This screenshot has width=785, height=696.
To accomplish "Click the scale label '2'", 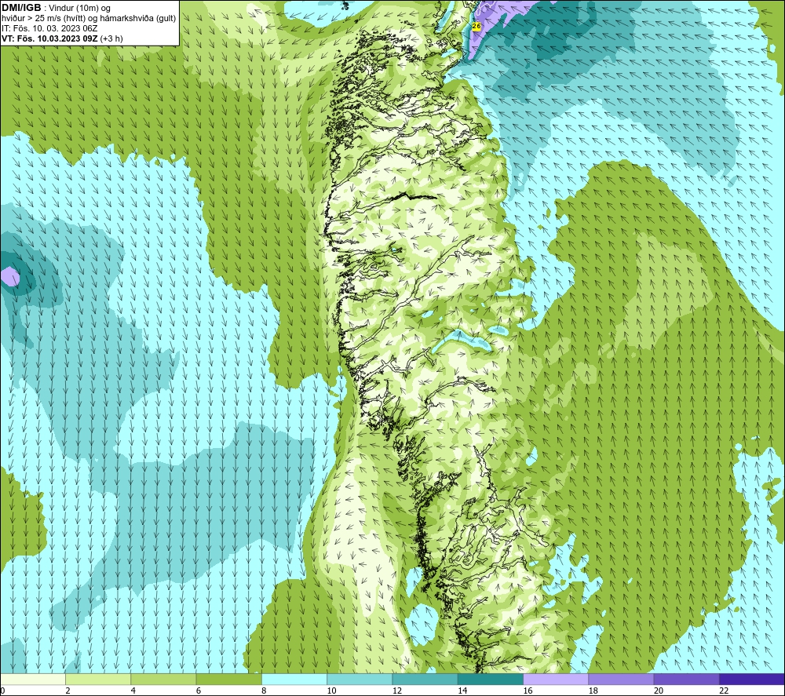I will pos(68,691).
